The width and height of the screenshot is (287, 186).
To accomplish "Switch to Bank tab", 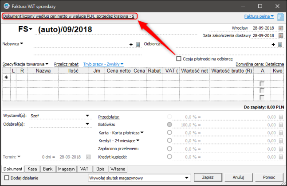I will (48, 169).
